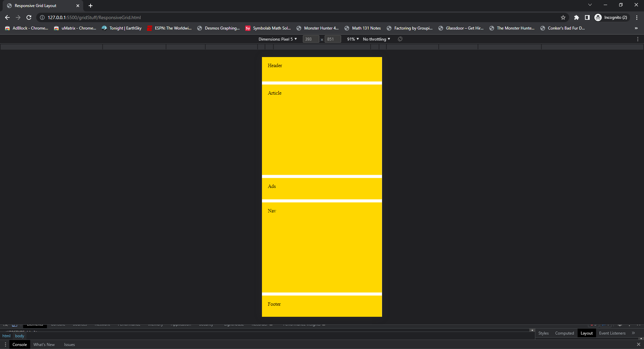The width and height of the screenshot is (644, 349).
Task: Click the Ads text in the page
Action: [272, 186]
